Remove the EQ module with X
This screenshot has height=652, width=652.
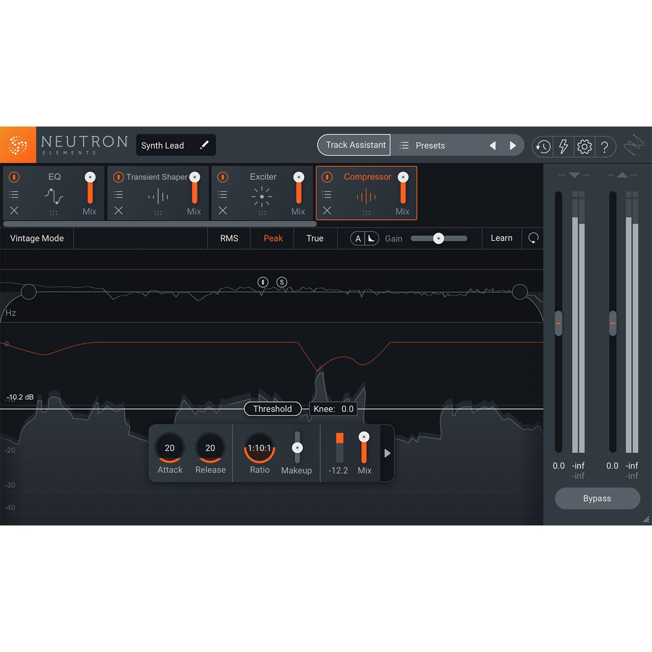click(x=14, y=210)
